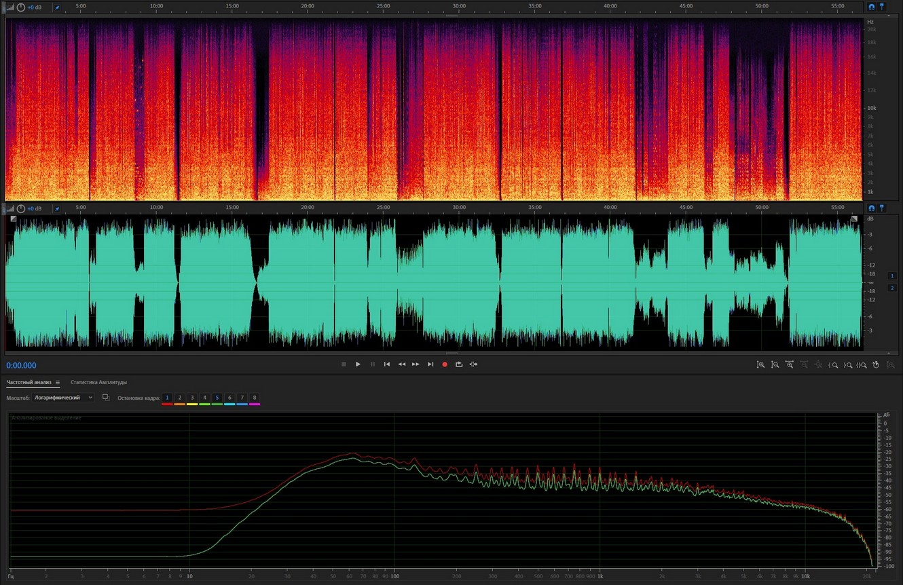Open the Масштаб Логарифмический dropdown
Screen dimensions: 903x585
(64, 398)
